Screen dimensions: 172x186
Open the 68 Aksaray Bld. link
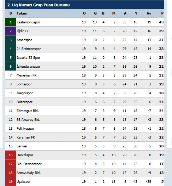coord(28,120)
